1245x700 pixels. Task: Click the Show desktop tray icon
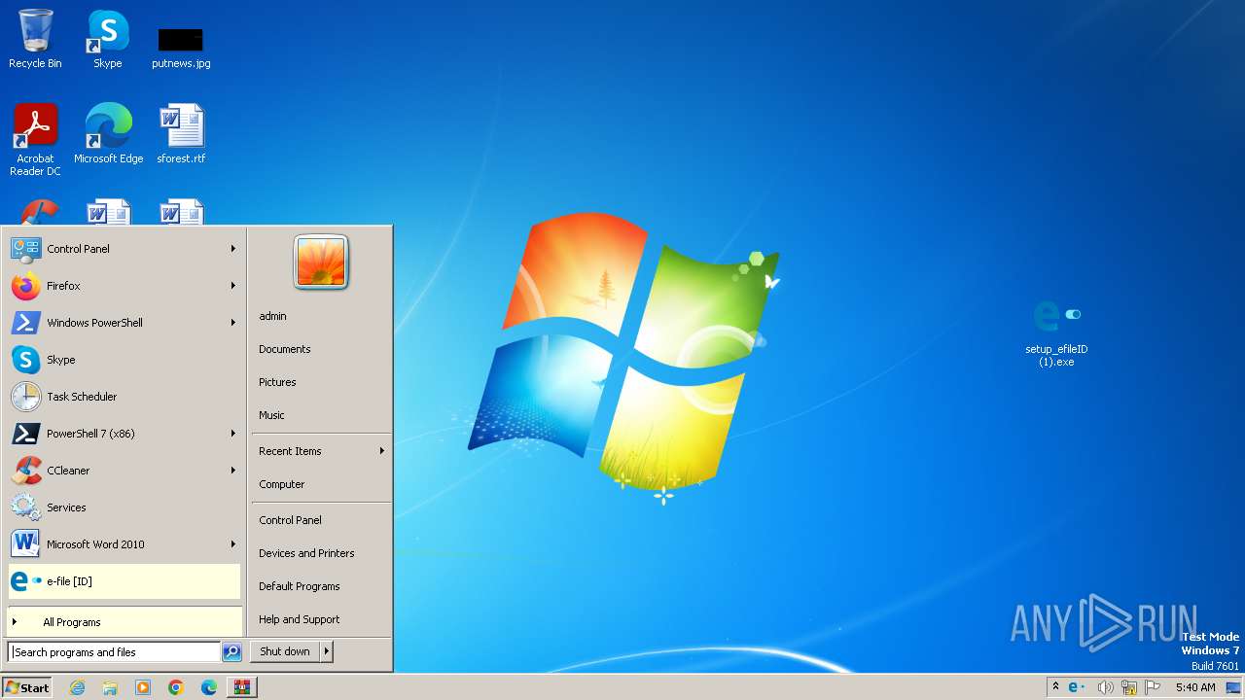pos(1233,687)
